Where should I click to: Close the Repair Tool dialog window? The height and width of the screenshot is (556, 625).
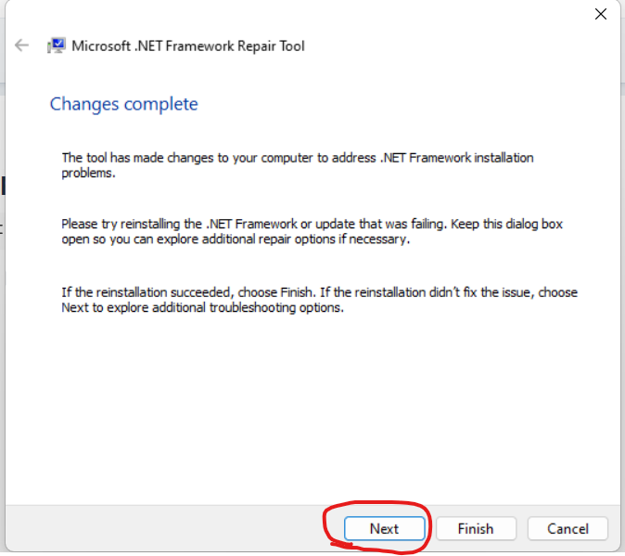click(600, 14)
